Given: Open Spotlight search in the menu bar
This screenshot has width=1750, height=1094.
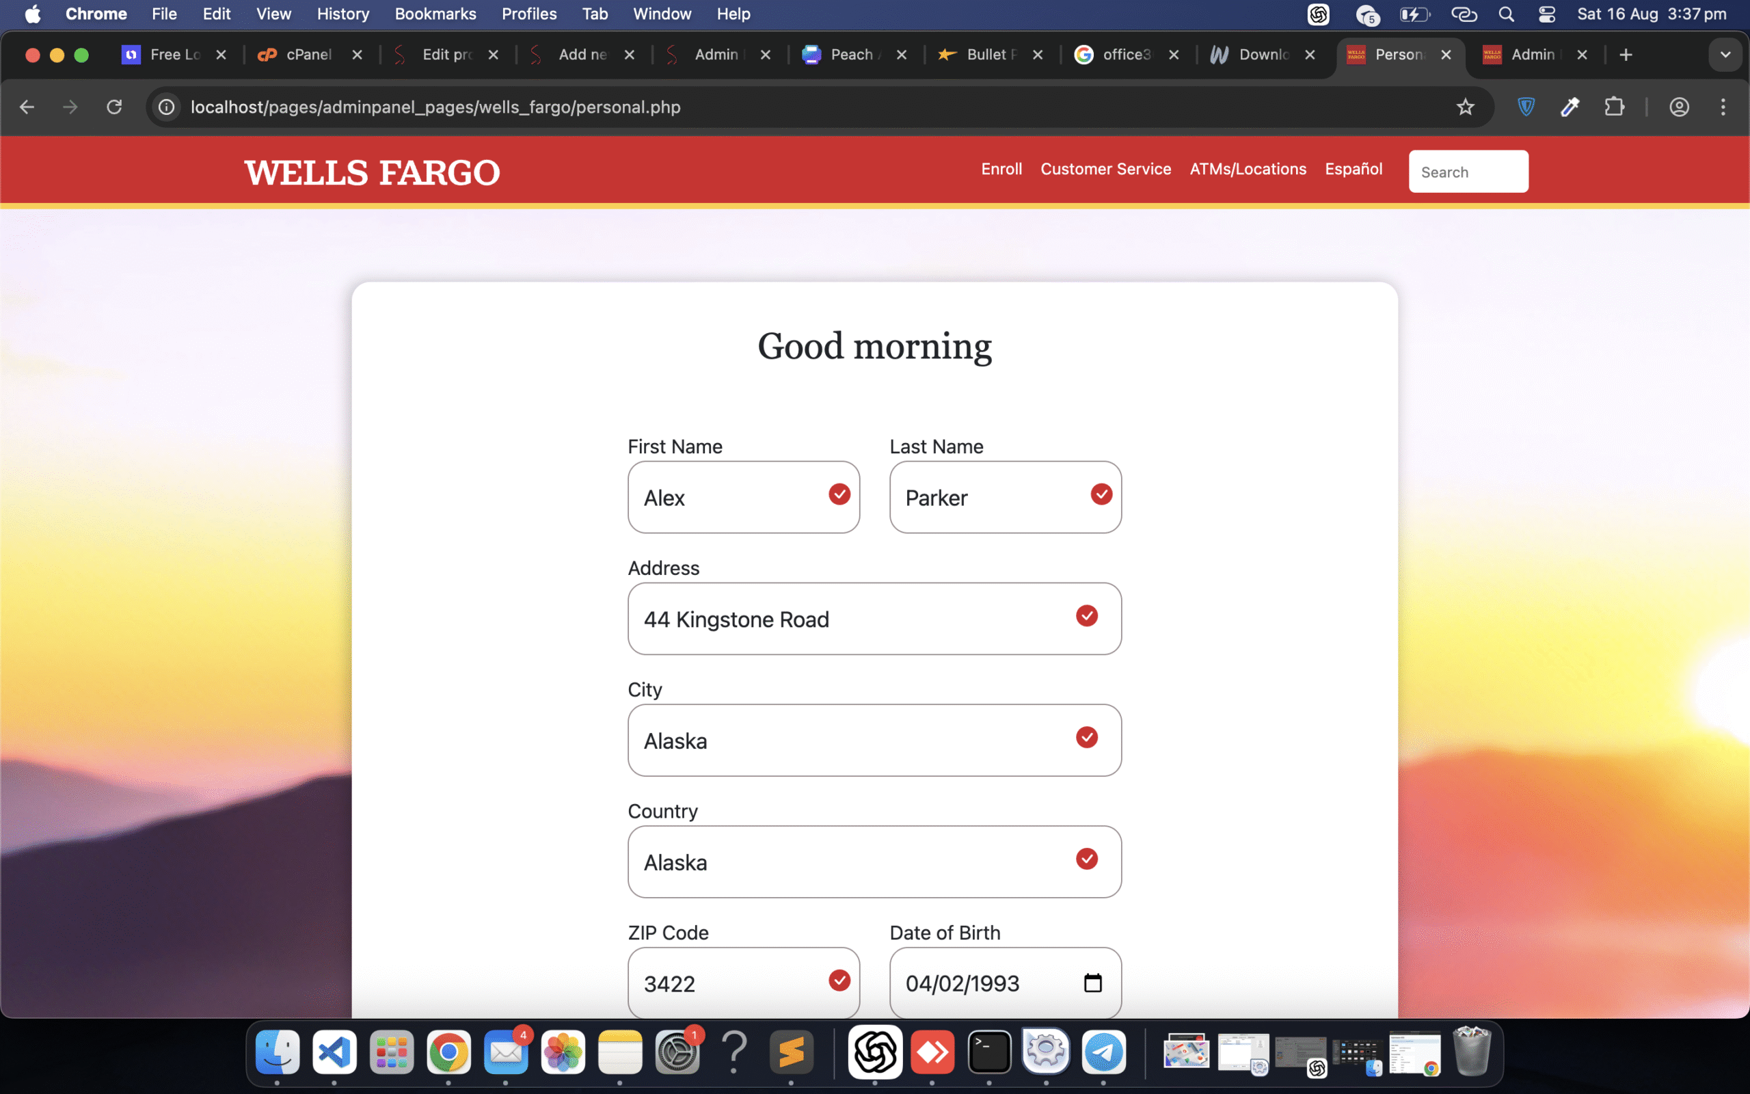Looking at the screenshot, I should tap(1507, 14).
